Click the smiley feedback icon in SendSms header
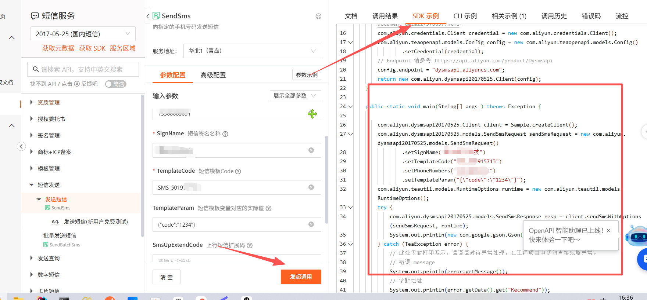 coord(319,16)
